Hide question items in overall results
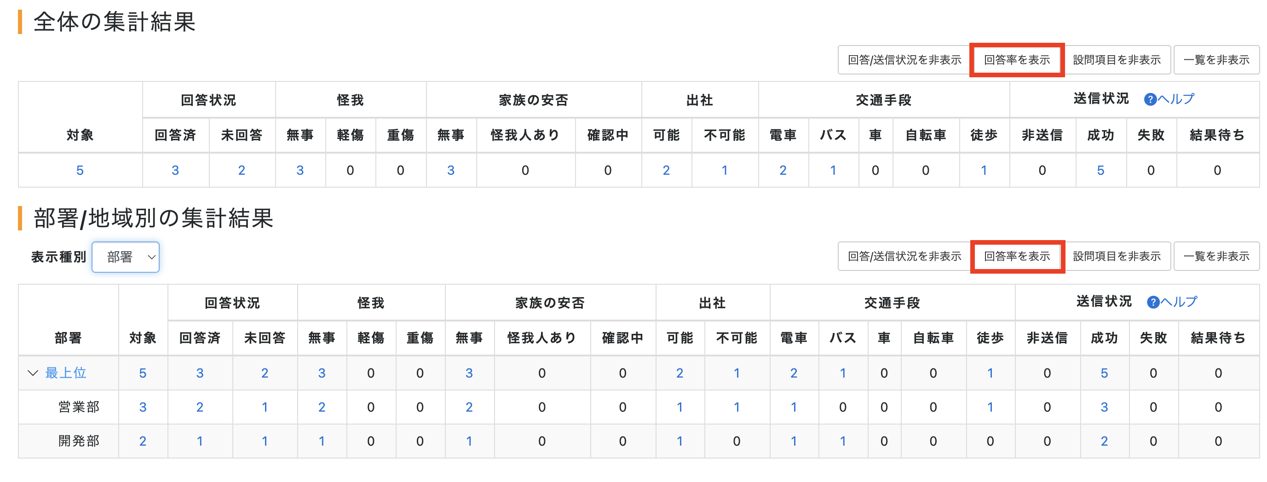The width and height of the screenshot is (1267, 482). pos(1117,60)
